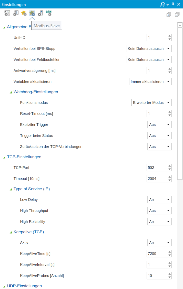
Task: Expand all sections with plus icon
Action: point(169,14)
